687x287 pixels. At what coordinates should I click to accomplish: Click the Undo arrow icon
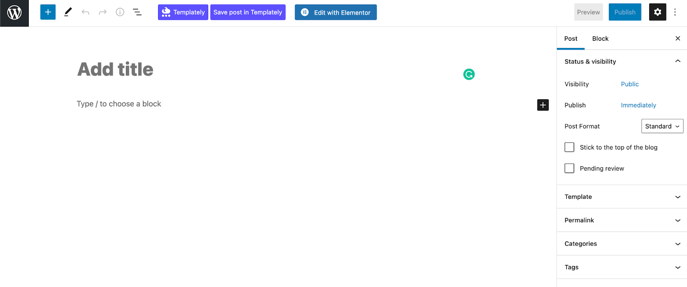point(85,12)
